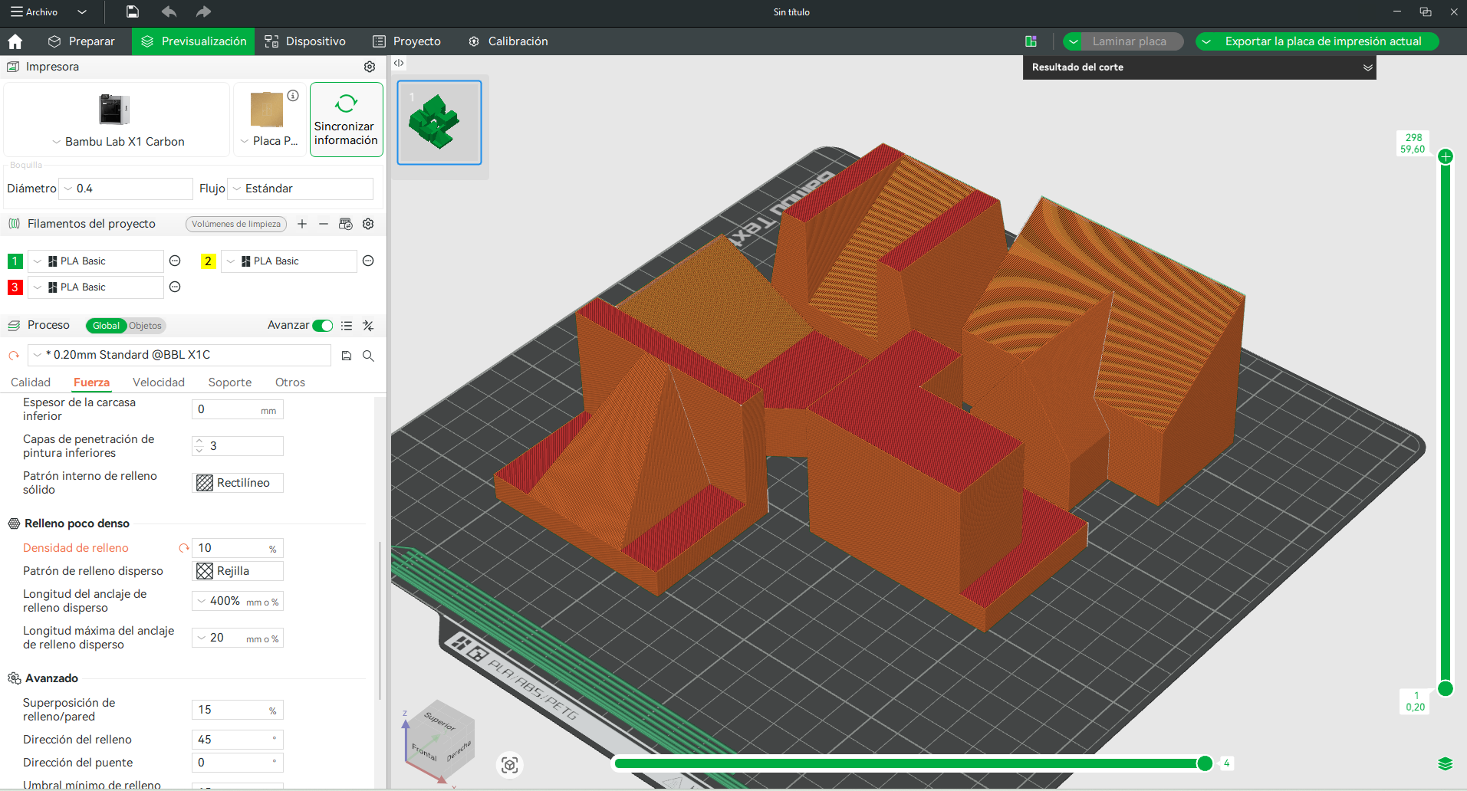Click Sincronizar información button
The height and width of the screenshot is (791, 1467).
(346, 120)
